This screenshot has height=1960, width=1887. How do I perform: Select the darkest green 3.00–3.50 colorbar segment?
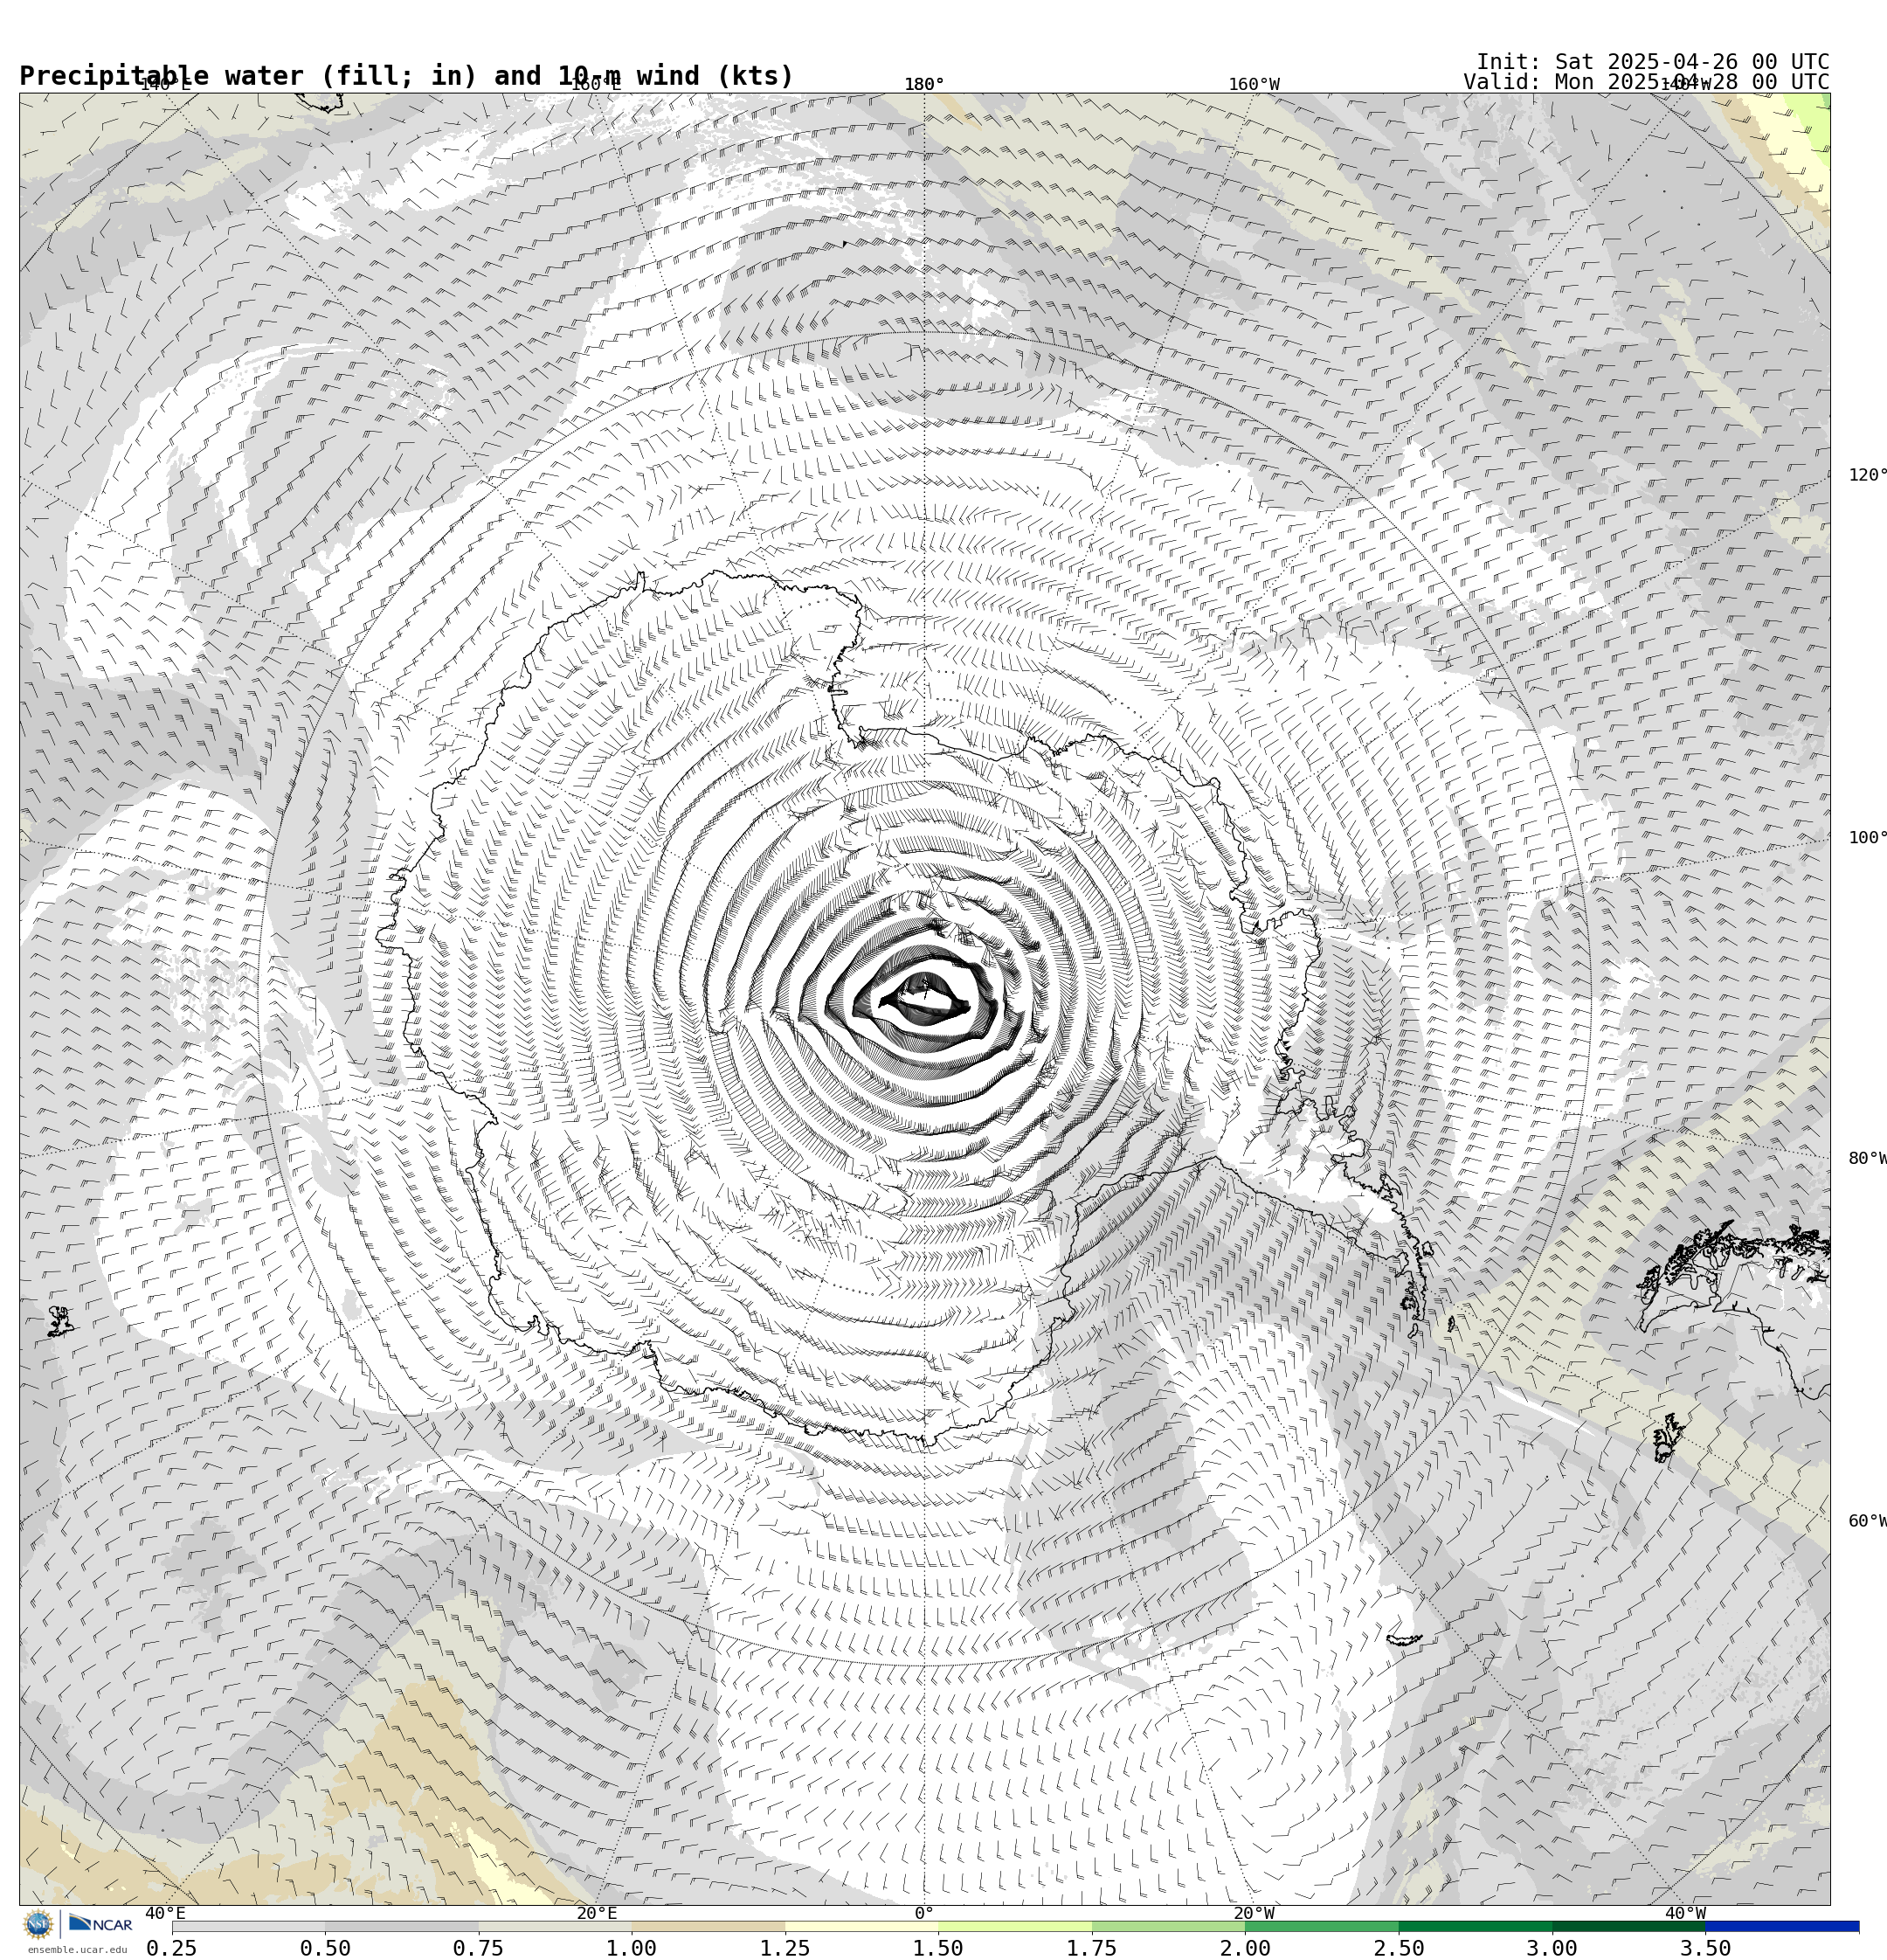click(x=1629, y=1926)
